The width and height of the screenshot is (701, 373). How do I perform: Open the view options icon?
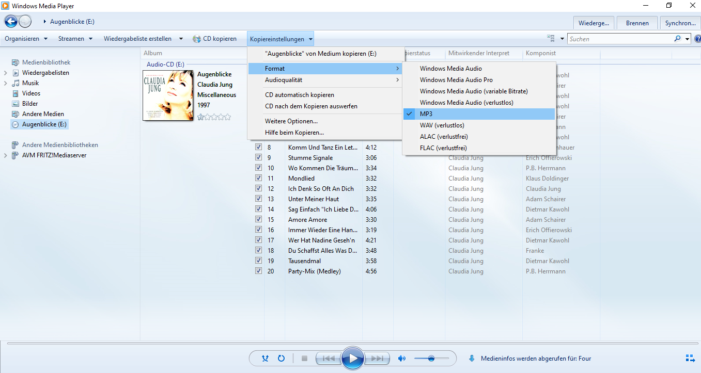551,39
